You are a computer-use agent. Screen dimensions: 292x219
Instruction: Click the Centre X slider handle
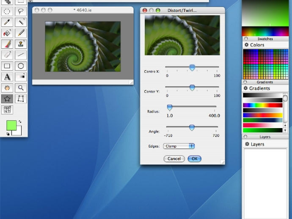192,68
